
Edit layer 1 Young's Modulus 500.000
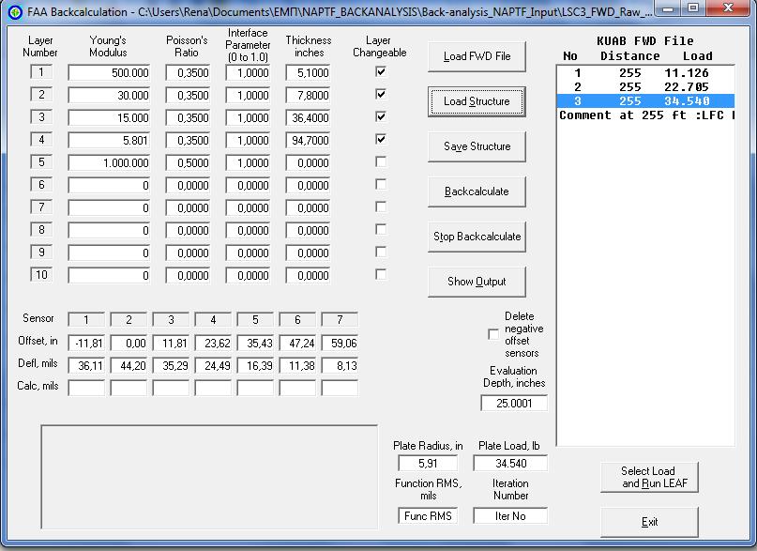109,73
